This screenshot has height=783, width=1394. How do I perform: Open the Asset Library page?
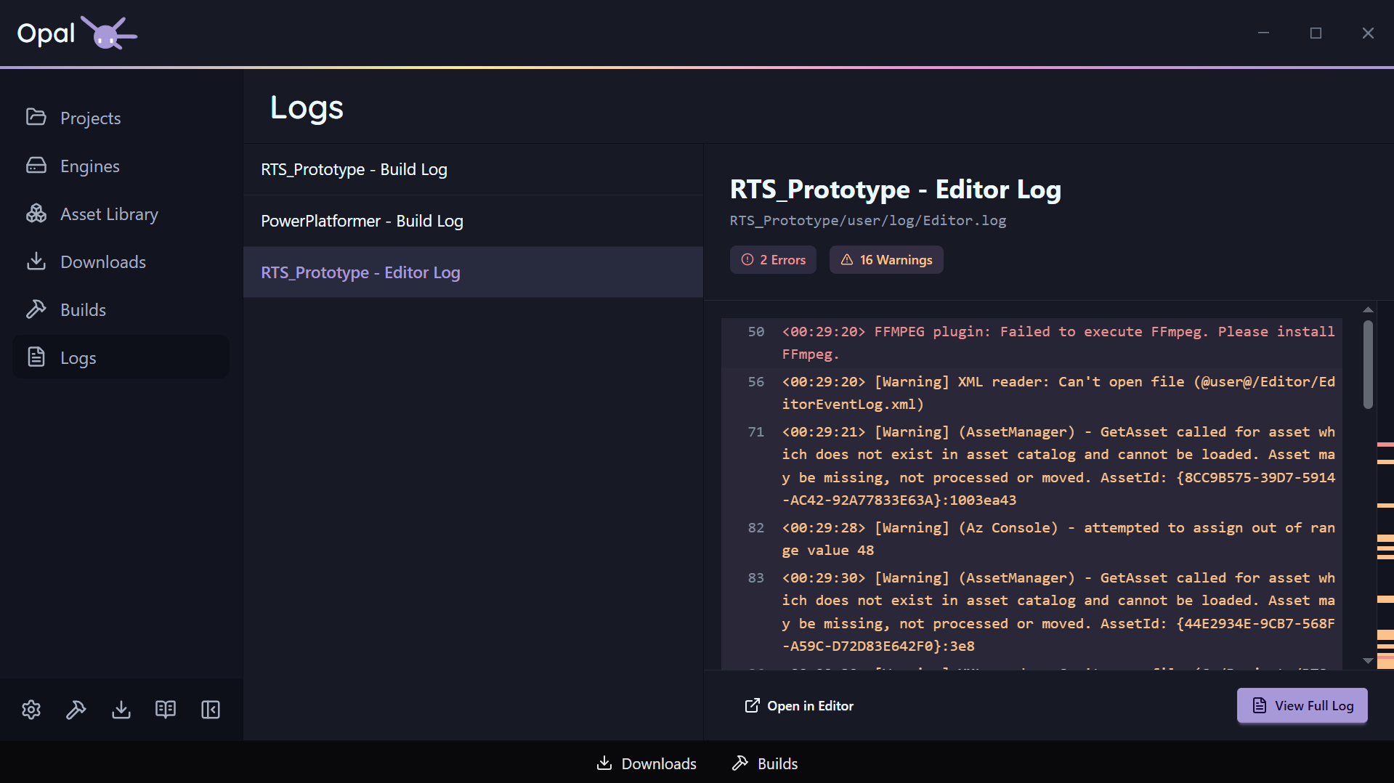point(121,214)
